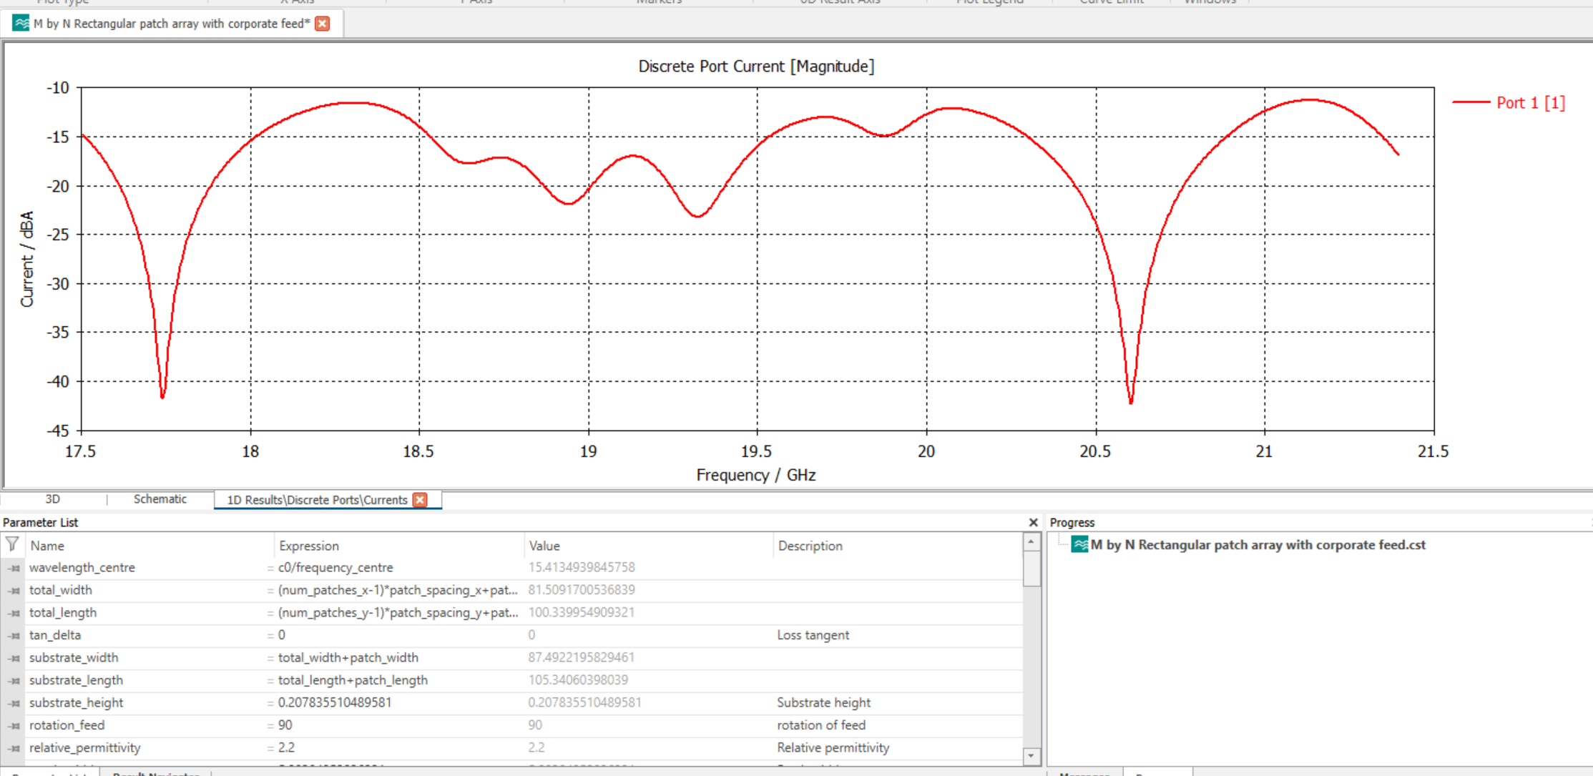Click the filter icon in Parameter List
The width and height of the screenshot is (1593, 776).
[x=12, y=545]
